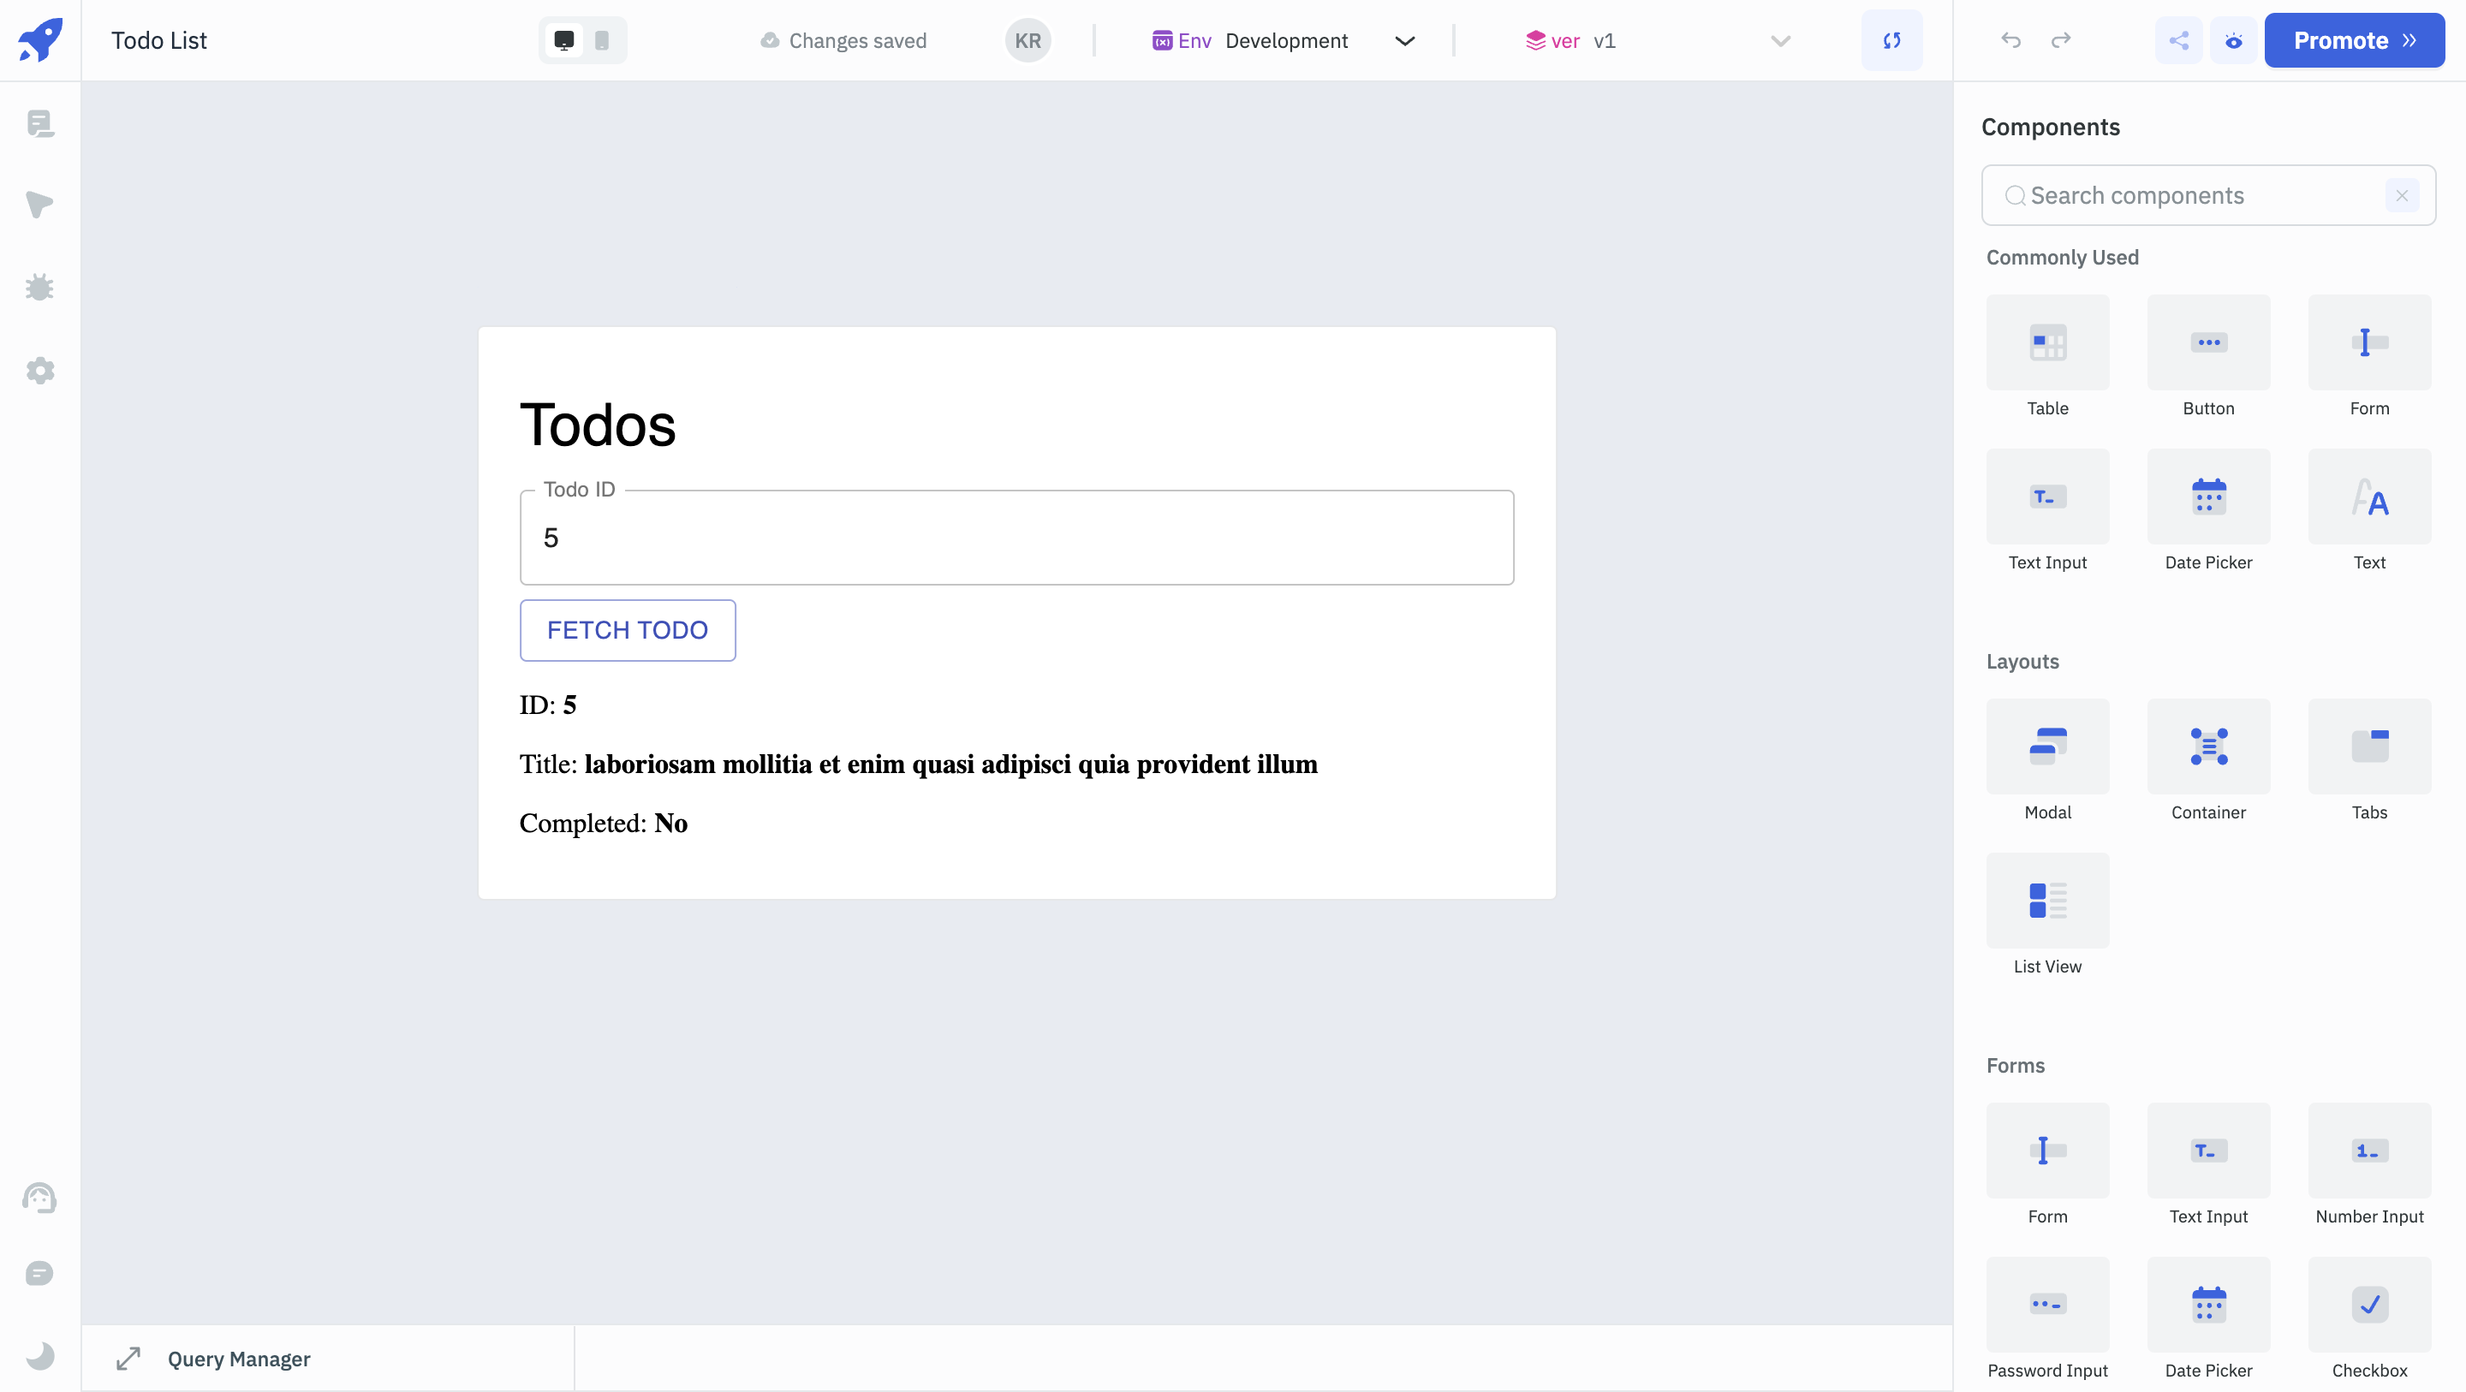Click the Search components field
Viewport: 2466px width, 1392px height.
pyautogui.click(x=2192, y=195)
